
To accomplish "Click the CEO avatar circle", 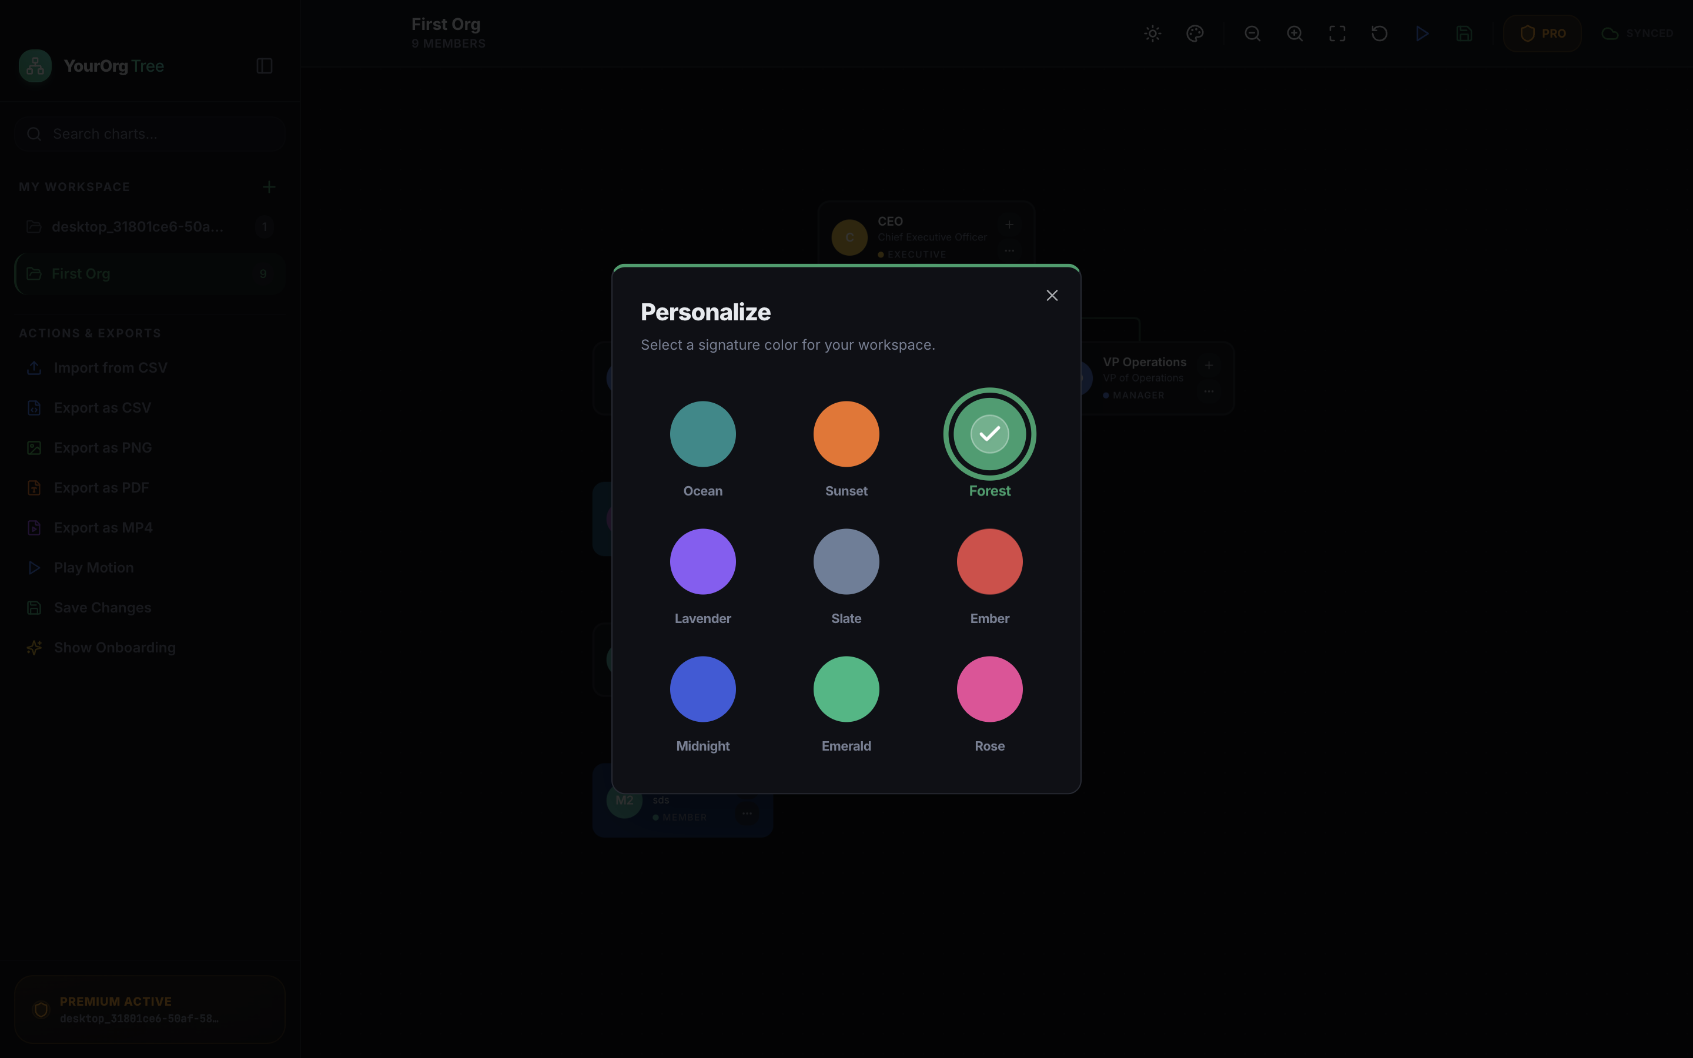I will pyautogui.click(x=849, y=237).
